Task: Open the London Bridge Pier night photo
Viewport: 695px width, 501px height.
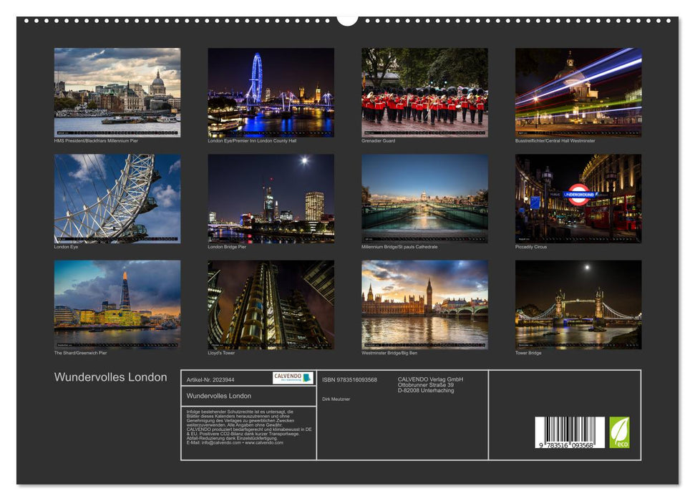Action: (271, 199)
